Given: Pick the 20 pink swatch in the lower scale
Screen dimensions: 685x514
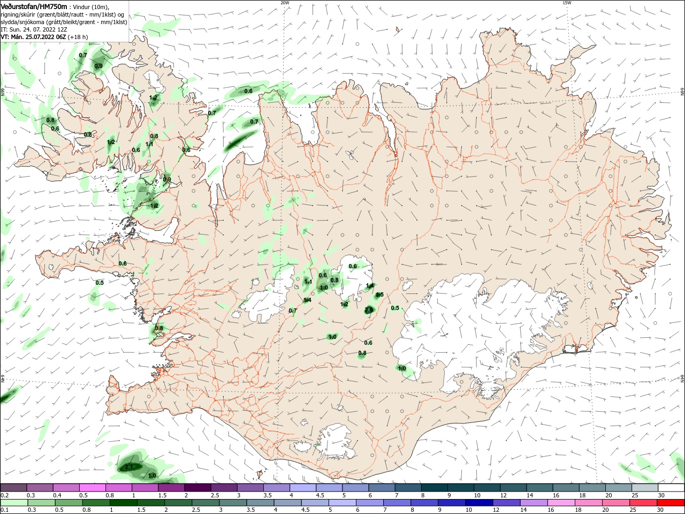Looking at the screenshot, I should pyautogui.click(x=616, y=503).
